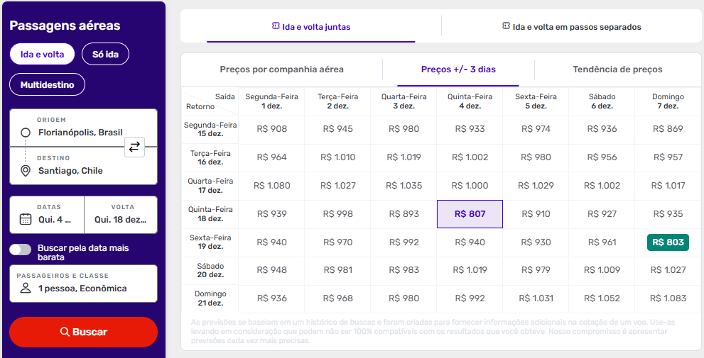Open the Volta return date picker
The width and height of the screenshot is (704, 358).
tap(121, 215)
